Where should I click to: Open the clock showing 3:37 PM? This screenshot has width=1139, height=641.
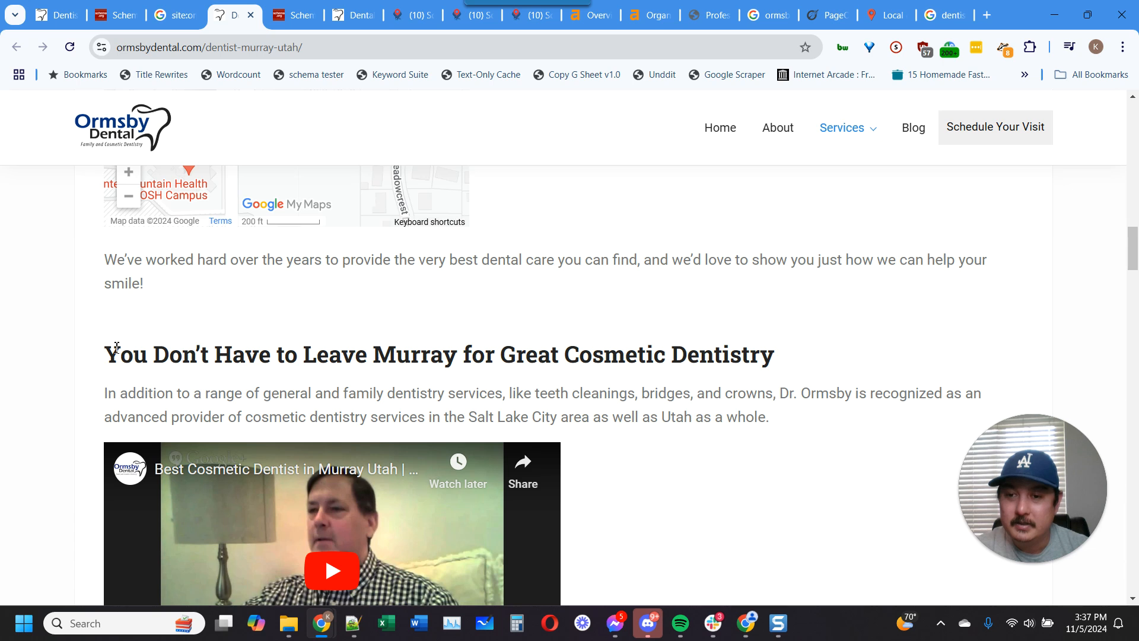pos(1086,623)
